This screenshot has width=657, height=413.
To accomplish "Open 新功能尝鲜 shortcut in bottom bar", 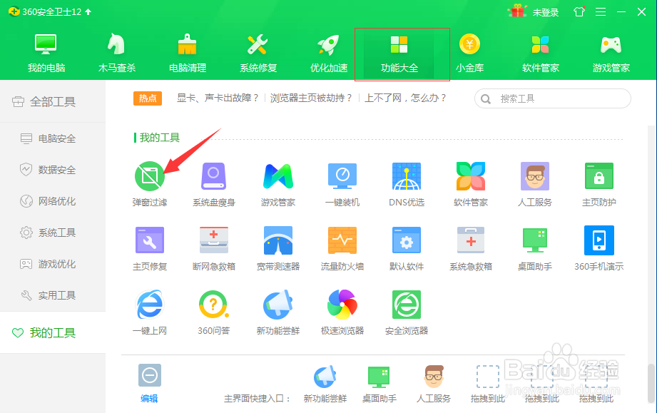I will [x=325, y=383].
